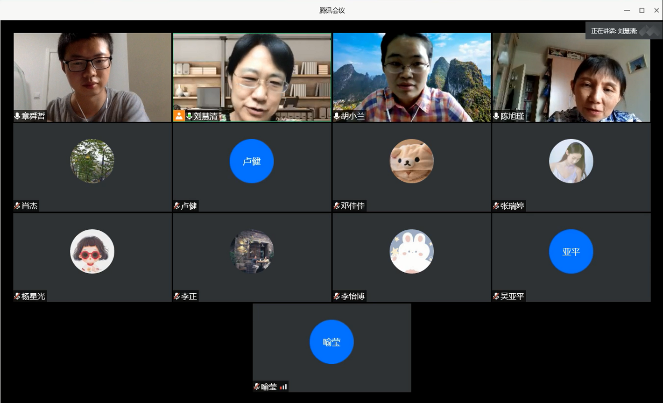Click the active green microphone icon of 刘慧清

click(189, 116)
